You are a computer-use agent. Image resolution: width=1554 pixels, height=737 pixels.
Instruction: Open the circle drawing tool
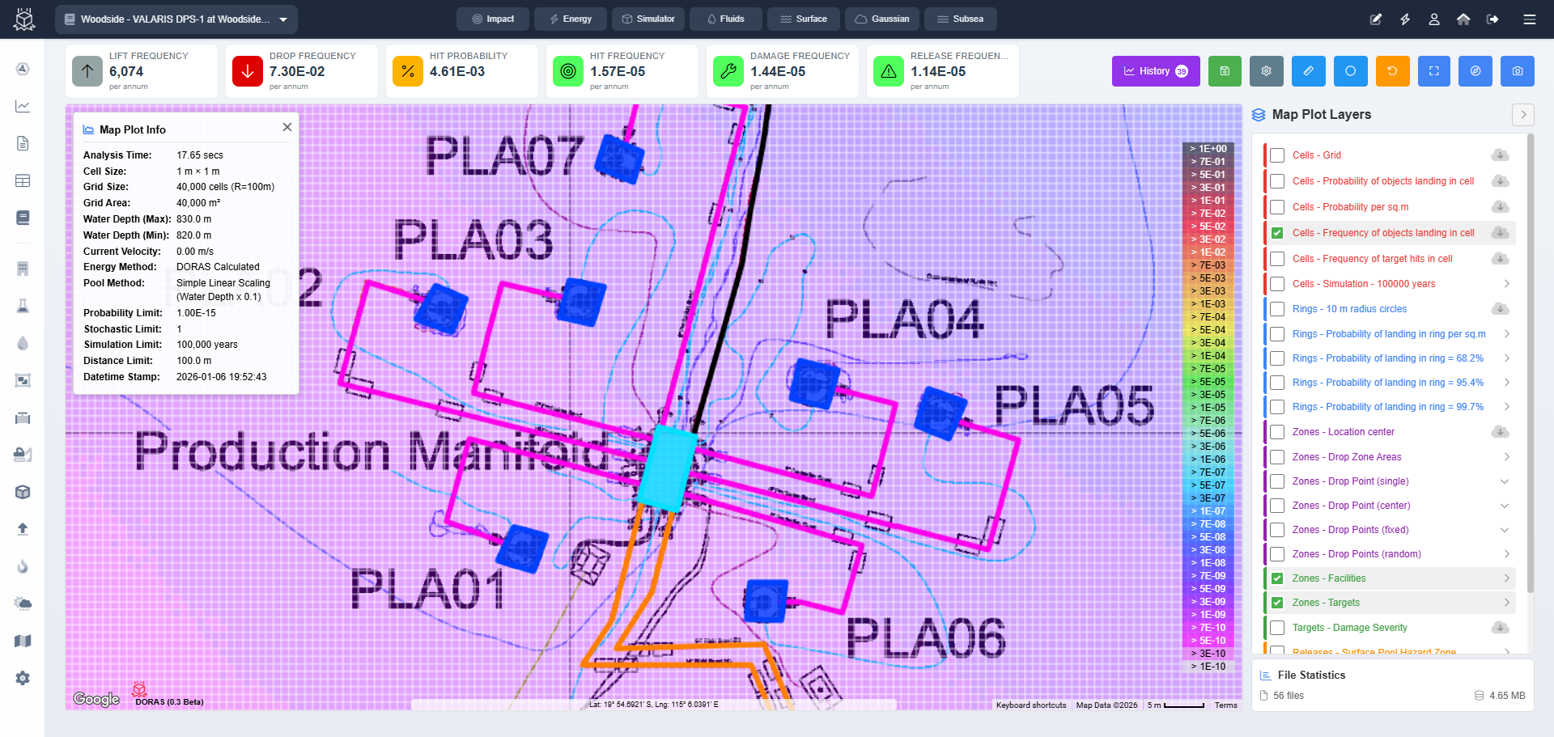[1350, 71]
